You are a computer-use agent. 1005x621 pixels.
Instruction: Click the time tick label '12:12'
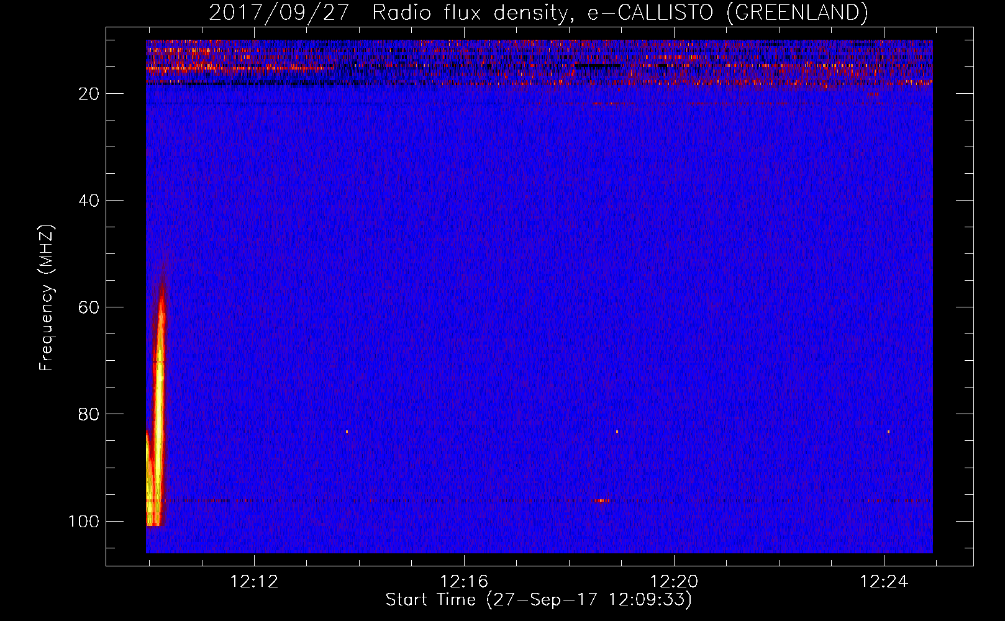click(x=254, y=582)
